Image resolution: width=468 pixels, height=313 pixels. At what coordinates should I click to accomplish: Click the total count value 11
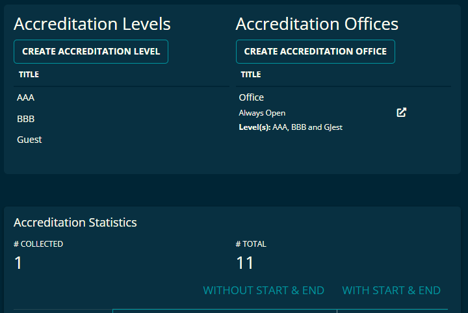(x=245, y=263)
